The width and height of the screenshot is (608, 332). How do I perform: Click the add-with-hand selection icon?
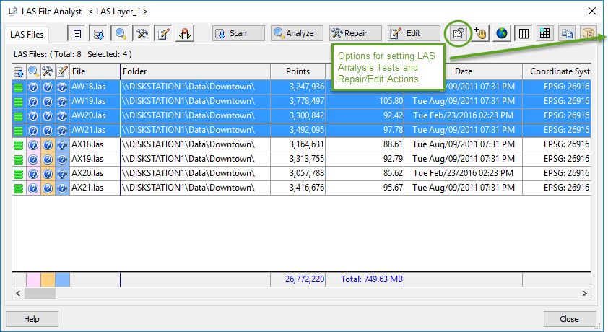(480, 34)
